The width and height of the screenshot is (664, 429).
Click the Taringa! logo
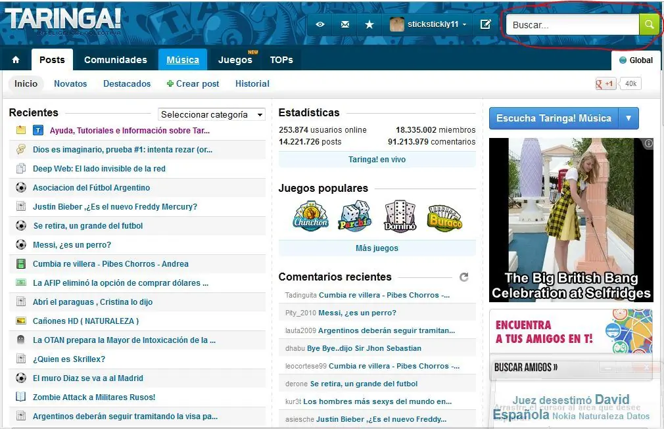(63, 20)
